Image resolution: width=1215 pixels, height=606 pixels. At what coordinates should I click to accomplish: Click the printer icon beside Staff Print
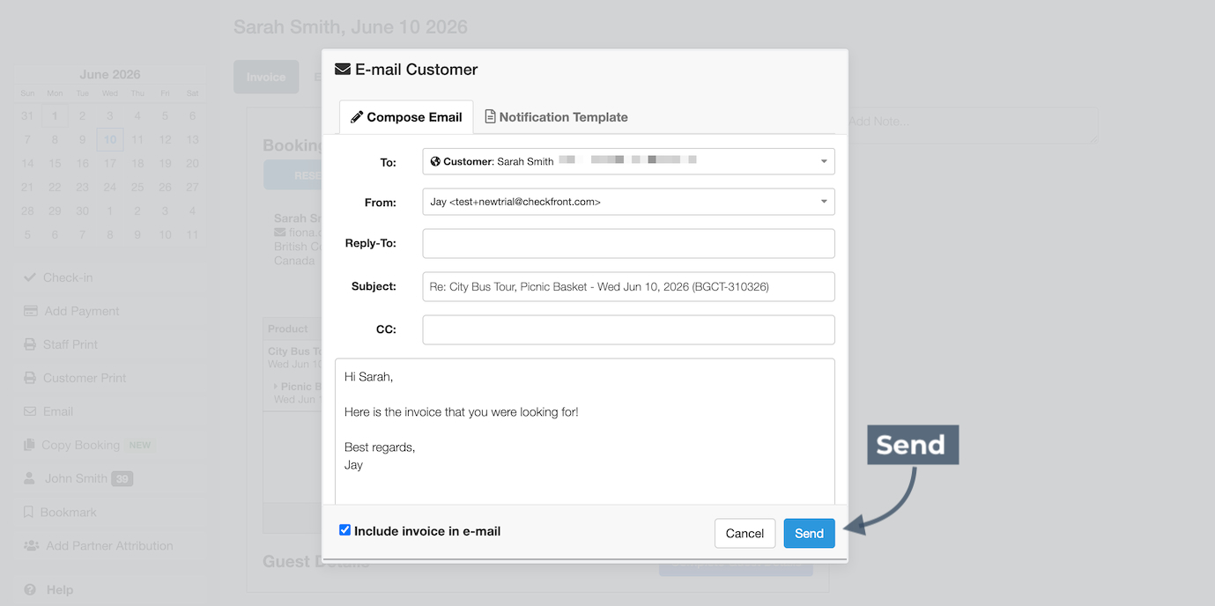(30, 344)
